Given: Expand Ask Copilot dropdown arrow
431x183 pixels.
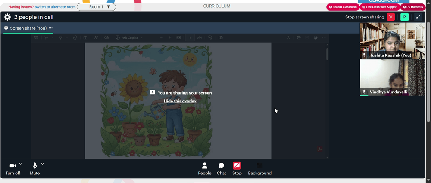Looking at the screenshot, I should [x=141, y=37].
